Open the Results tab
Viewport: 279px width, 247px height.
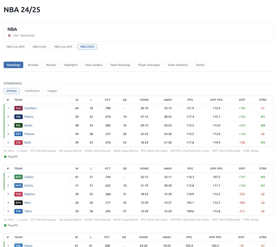[51, 65]
